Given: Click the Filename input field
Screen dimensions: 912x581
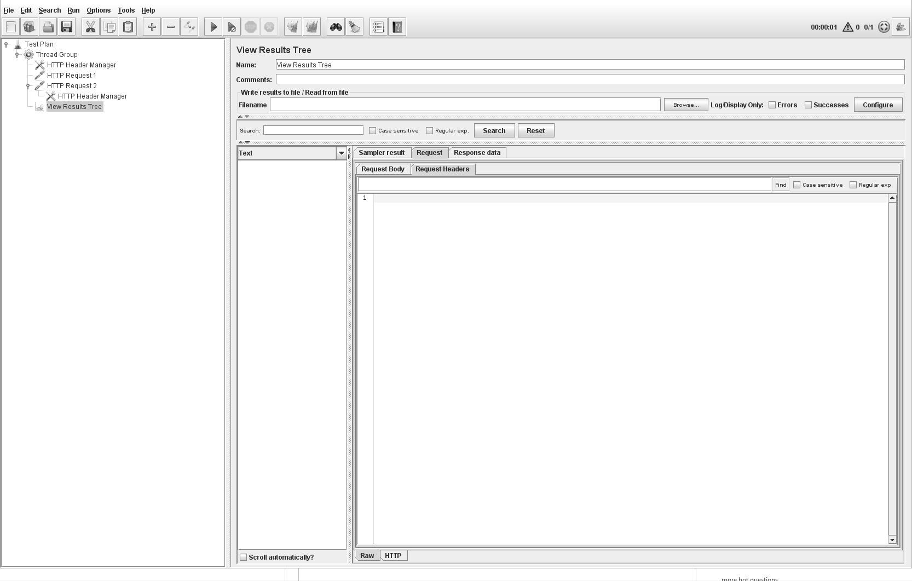Looking at the screenshot, I should [465, 105].
